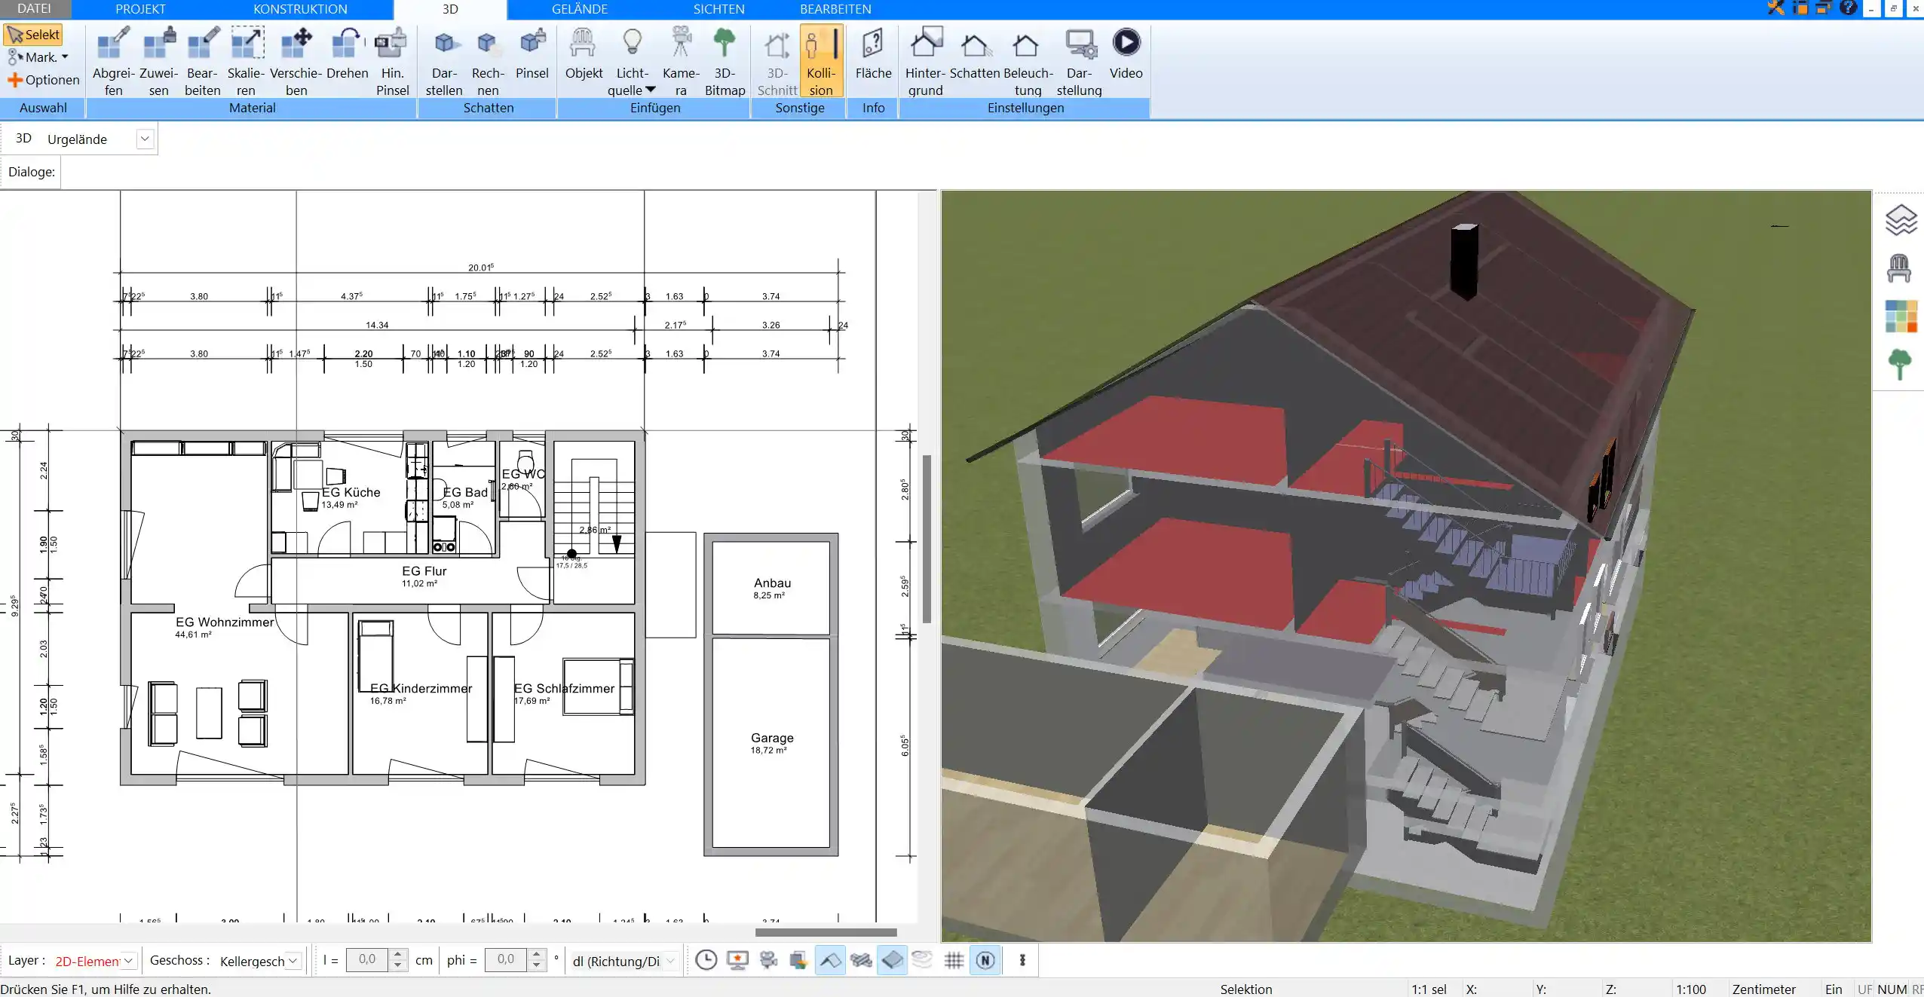Image resolution: width=1924 pixels, height=997 pixels.
Task: Click the monitor with star icon
Action: click(x=737, y=960)
